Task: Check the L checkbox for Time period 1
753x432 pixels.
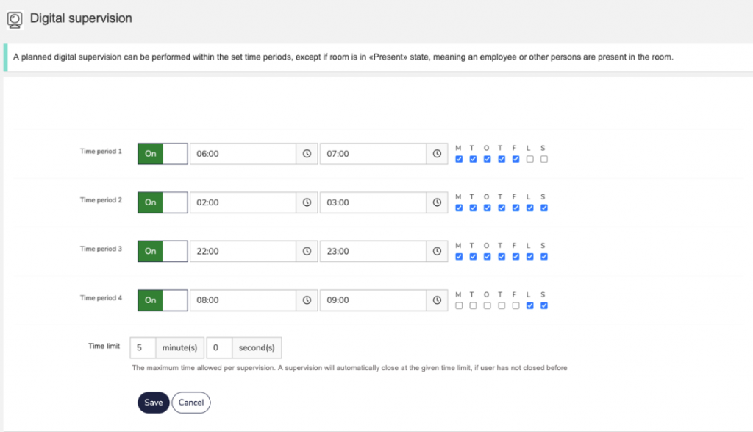Action: [529, 159]
